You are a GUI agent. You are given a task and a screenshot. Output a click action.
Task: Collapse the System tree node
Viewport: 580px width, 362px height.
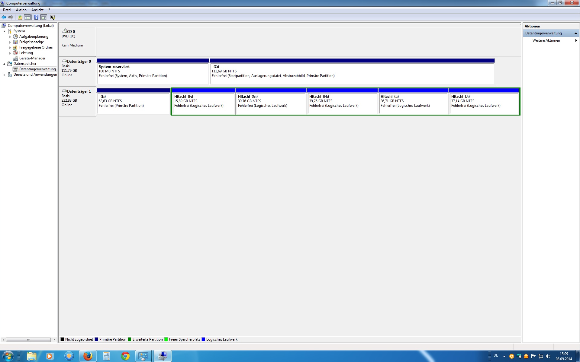pos(4,31)
